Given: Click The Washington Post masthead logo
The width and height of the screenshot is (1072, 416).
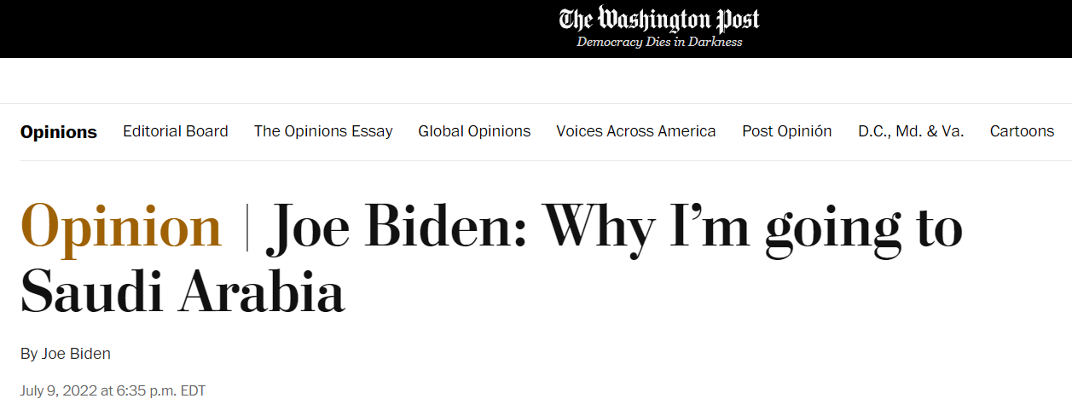Looking at the screenshot, I should point(658,20).
